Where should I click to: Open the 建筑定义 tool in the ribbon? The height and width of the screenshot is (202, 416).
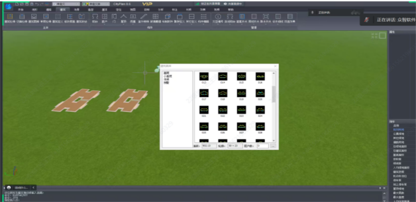pos(57,17)
